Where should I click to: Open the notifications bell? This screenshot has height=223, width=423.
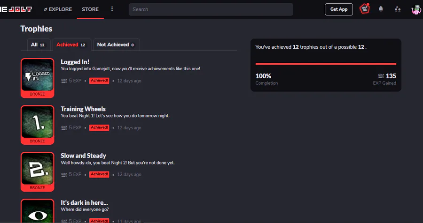tap(381, 9)
